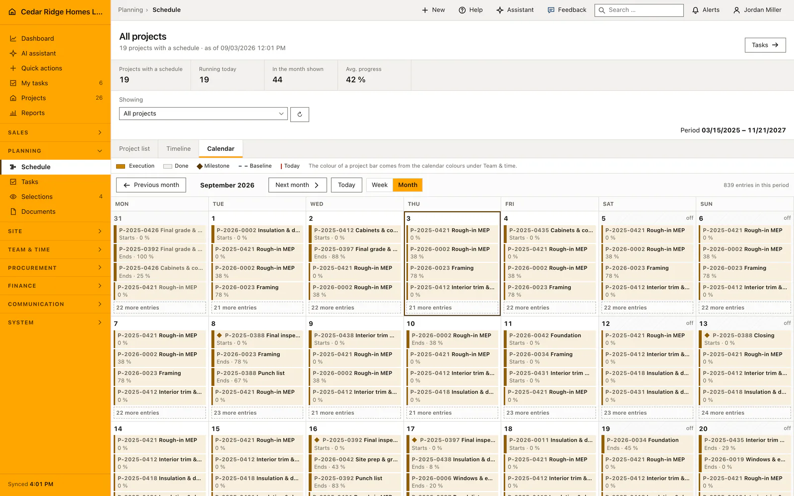Expand the FINANCE sidebar section
This screenshot has height=496, width=794.
pyautogui.click(x=55, y=286)
